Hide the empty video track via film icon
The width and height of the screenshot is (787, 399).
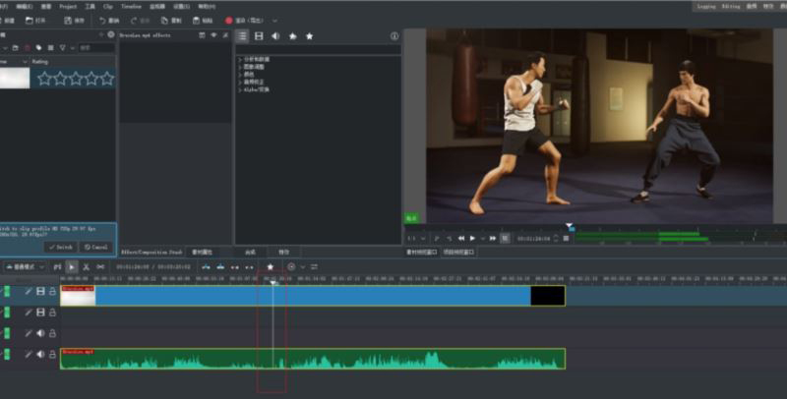(40, 313)
